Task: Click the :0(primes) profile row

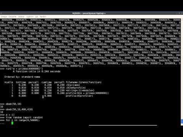Action: (46, 85)
